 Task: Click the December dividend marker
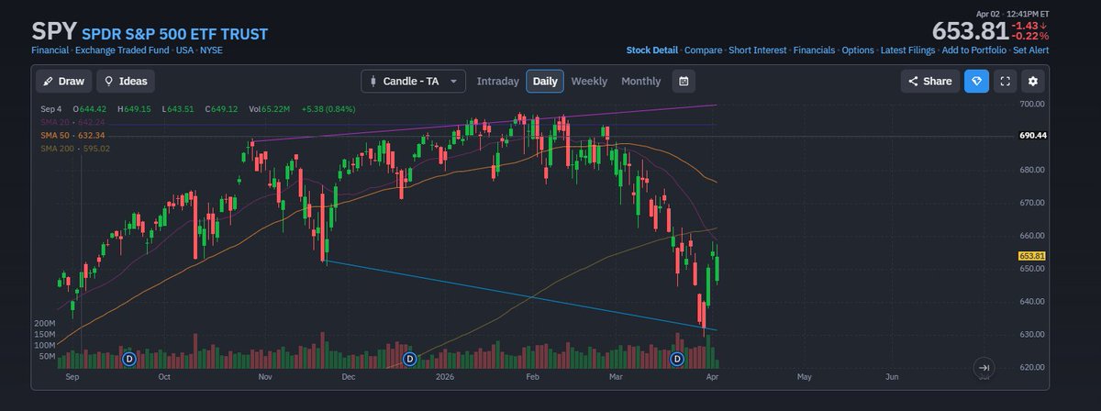(409, 359)
